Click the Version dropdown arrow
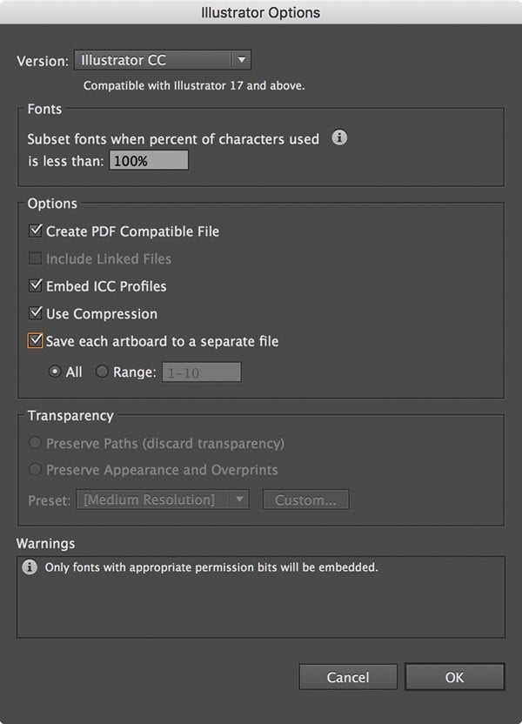 [x=241, y=60]
